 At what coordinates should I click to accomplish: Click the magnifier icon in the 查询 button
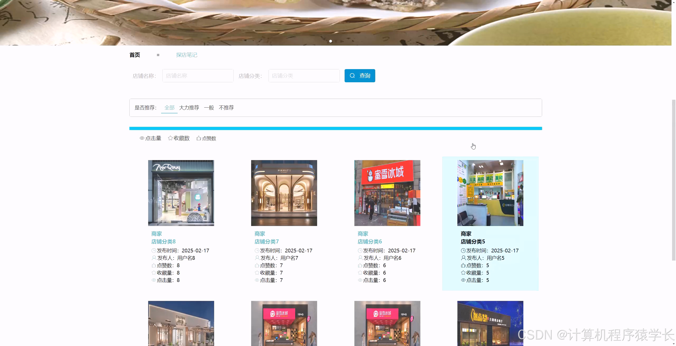coord(352,76)
